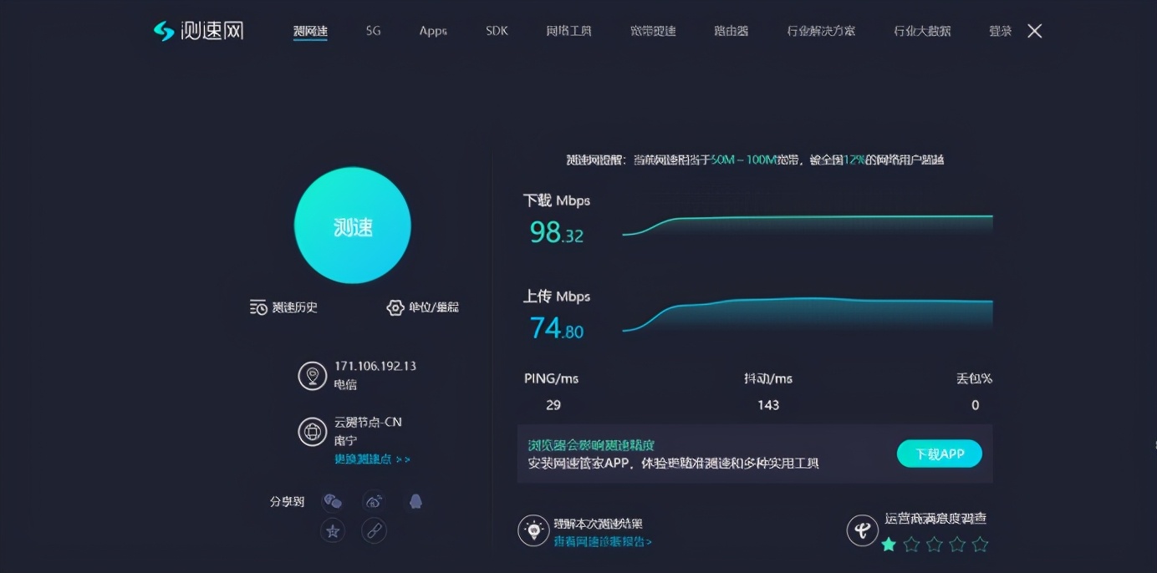Start test with round 测速 button
The height and width of the screenshot is (573, 1157).
(353, 226)
